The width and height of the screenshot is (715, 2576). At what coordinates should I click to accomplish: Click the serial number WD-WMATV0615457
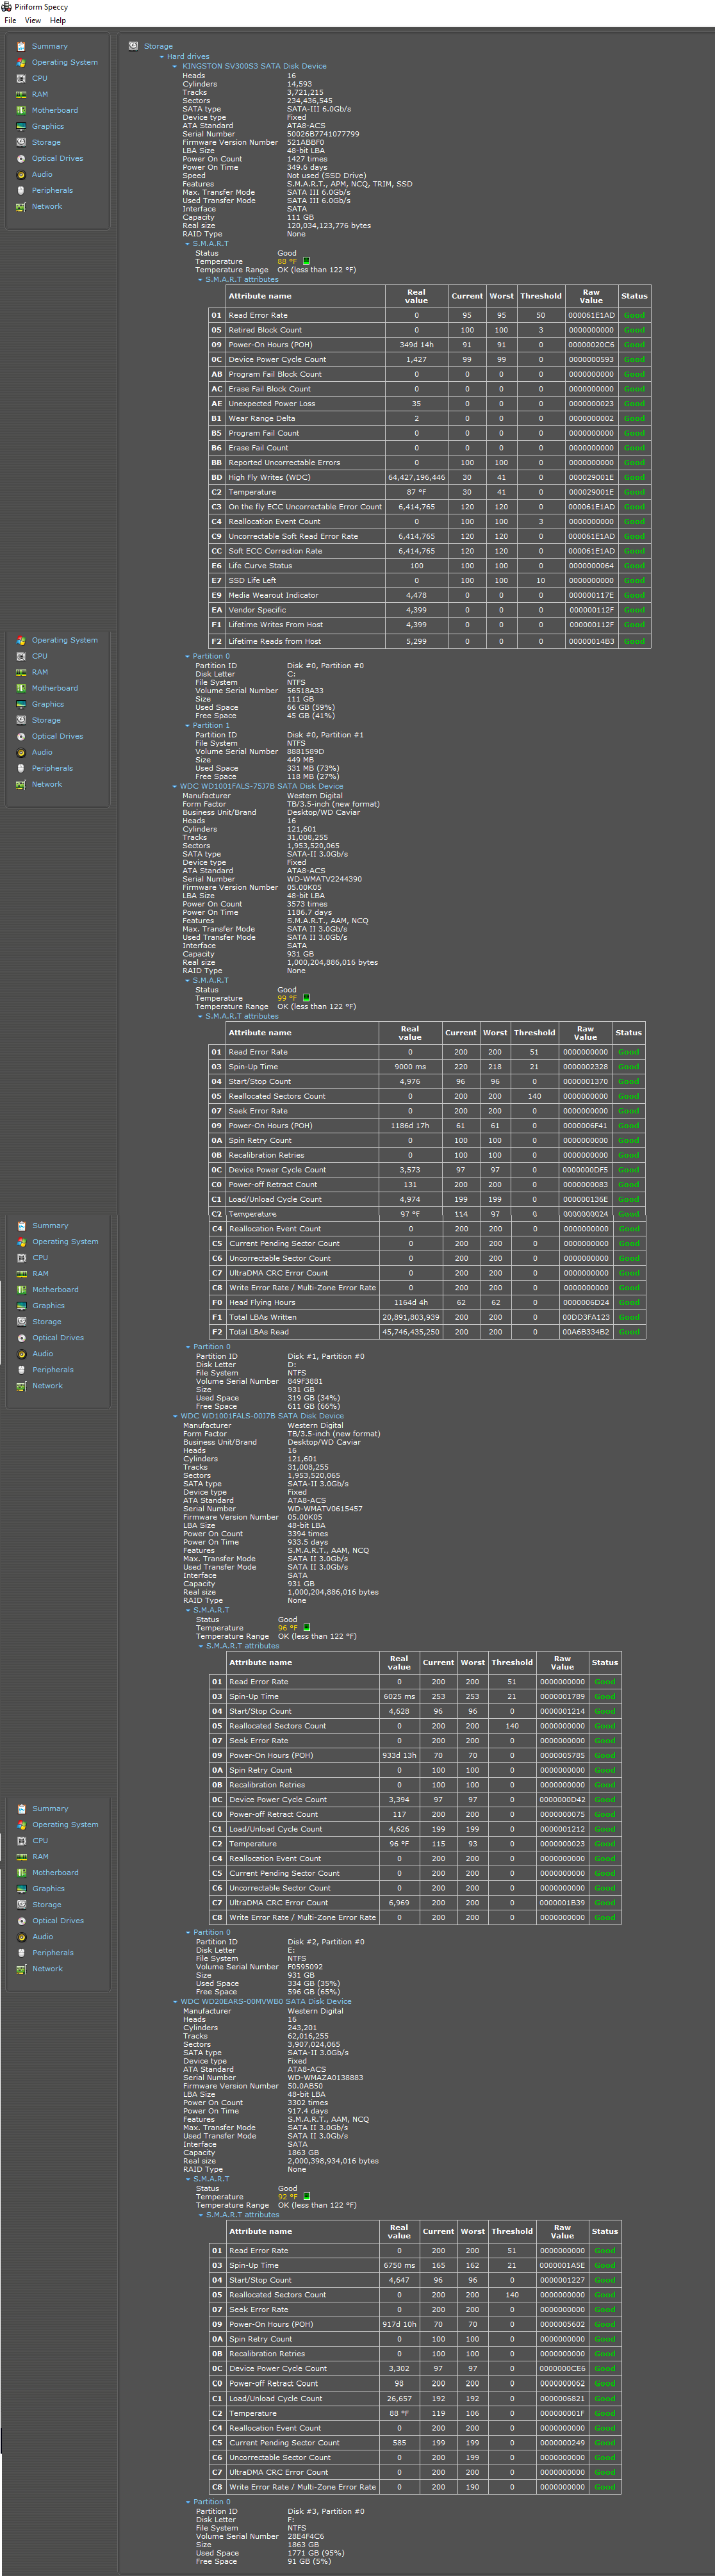click(x=325, y=1508)
